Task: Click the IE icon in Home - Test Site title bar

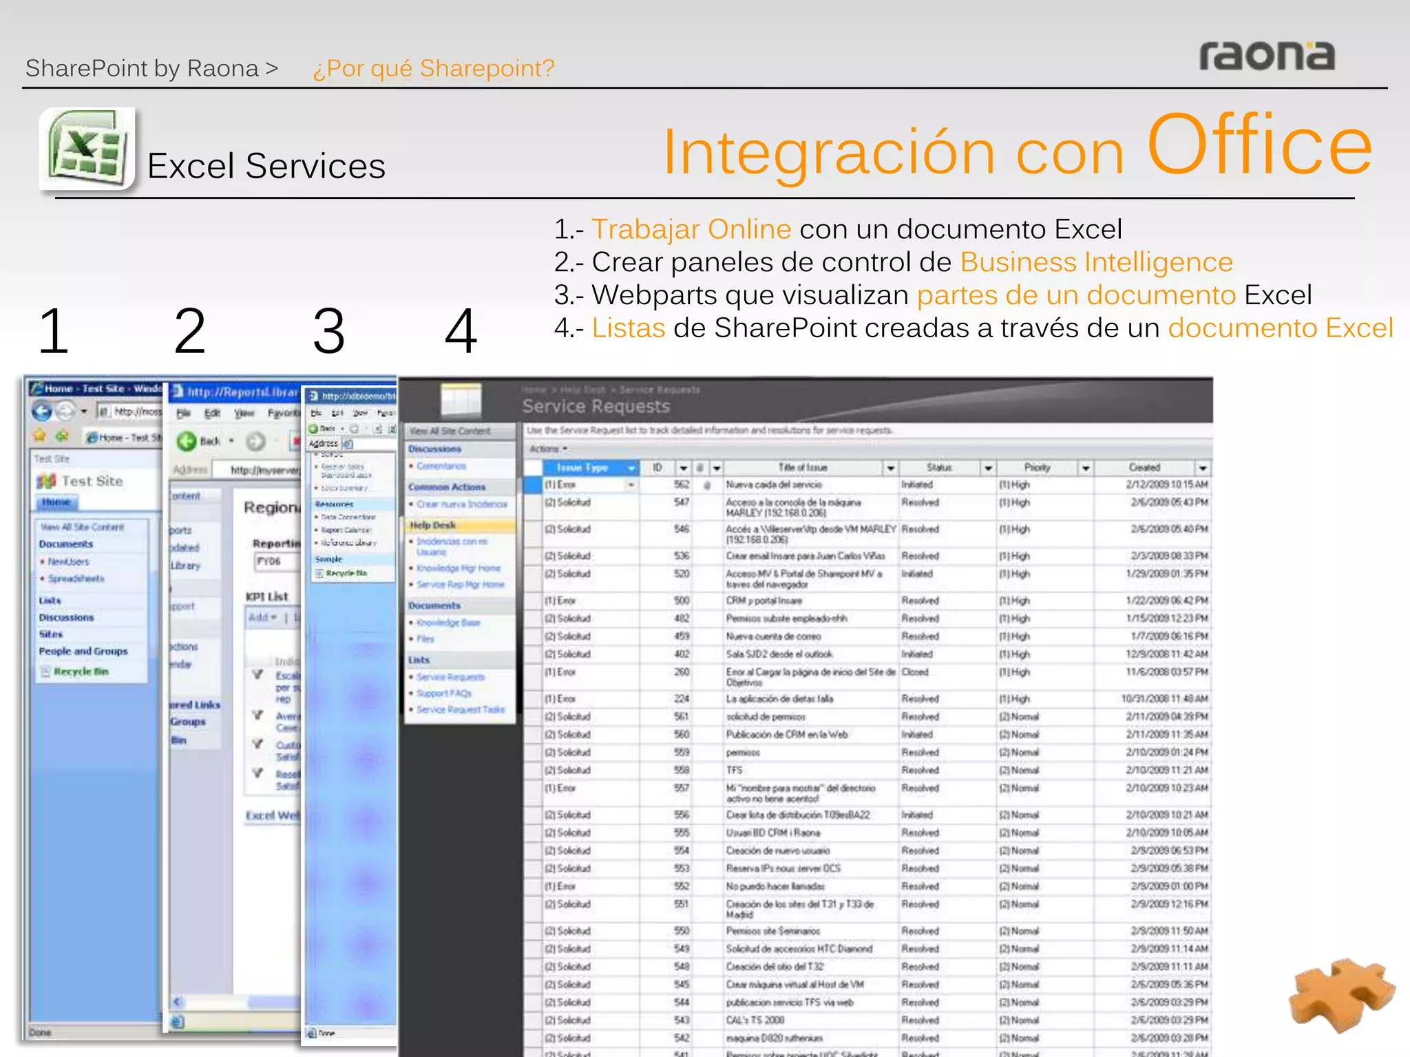Action: pyautogui.click(x=37, y=388)
